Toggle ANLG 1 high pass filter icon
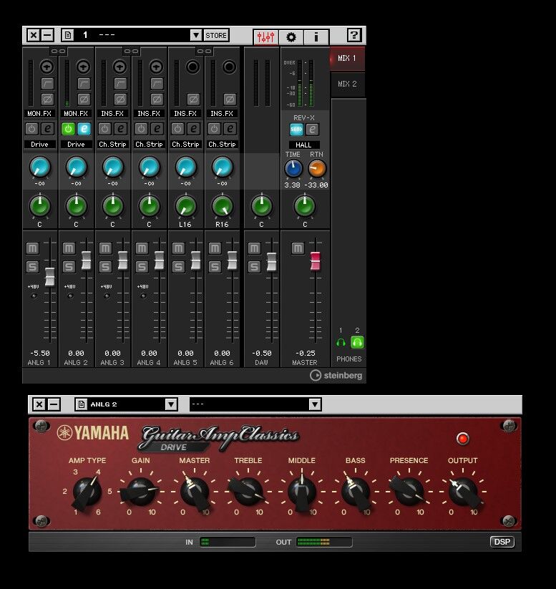This screenshot has height=589, width=556. click(47, 84)
